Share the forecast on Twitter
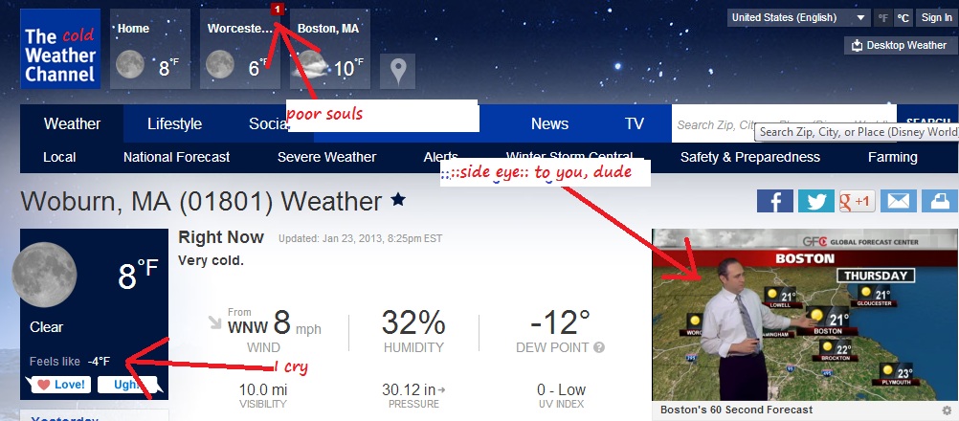The width and height of the screenshot is (959, 421). coord(815,201)
